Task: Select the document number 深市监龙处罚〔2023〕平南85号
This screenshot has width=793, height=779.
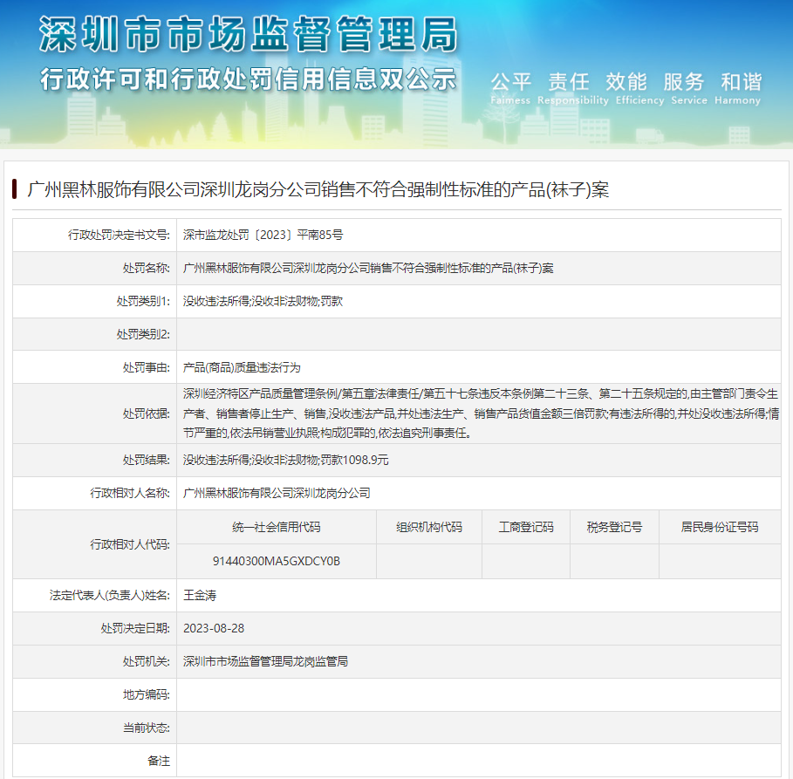Action: (x=263, y=235)
